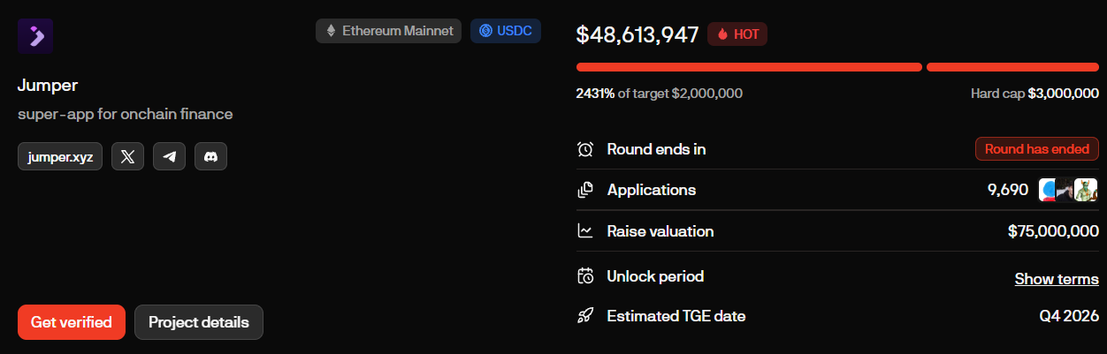The height and width of the screenshot is (354, 1107).
Task: Click the Round ends in label
Action: click(656, 149)
